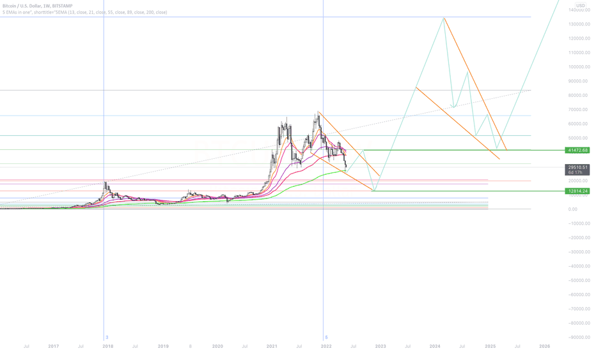
Task: Click the 2022 time axis label
Action: [326, 346]
